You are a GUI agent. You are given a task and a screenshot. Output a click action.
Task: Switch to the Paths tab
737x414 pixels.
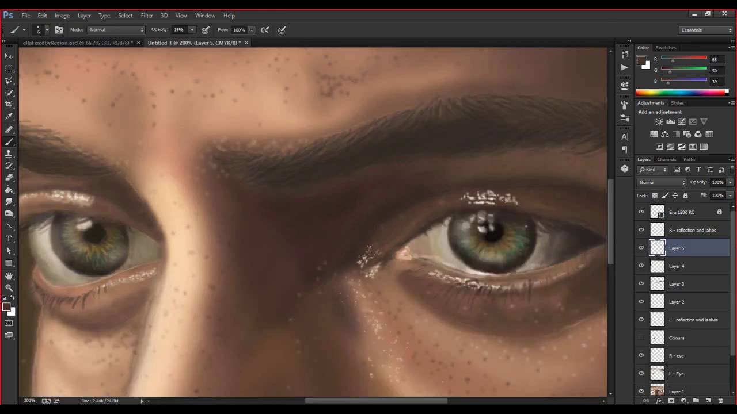coord(689,159)
